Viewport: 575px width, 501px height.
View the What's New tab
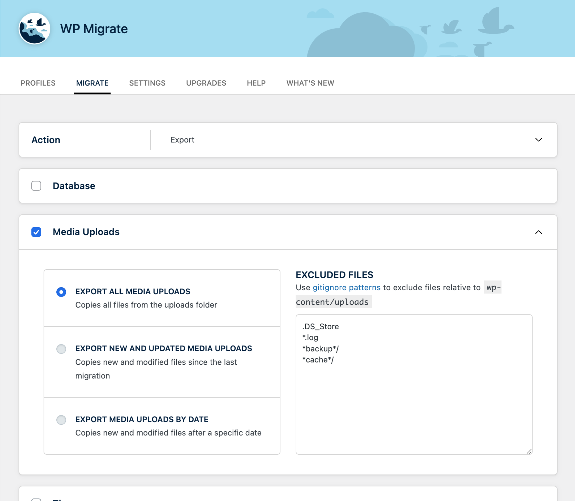point(310,83)
